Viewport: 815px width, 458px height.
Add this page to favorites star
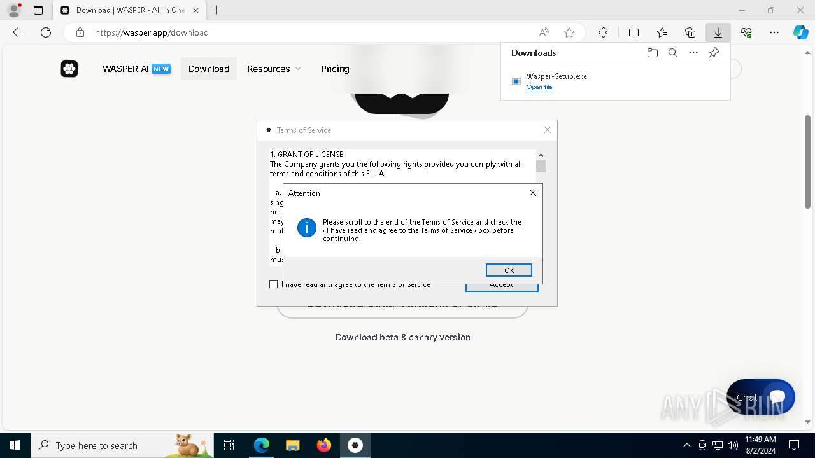click(x=569, y=32)
